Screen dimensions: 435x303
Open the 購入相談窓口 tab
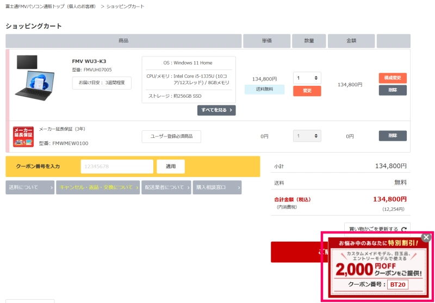tap(216, 187)
